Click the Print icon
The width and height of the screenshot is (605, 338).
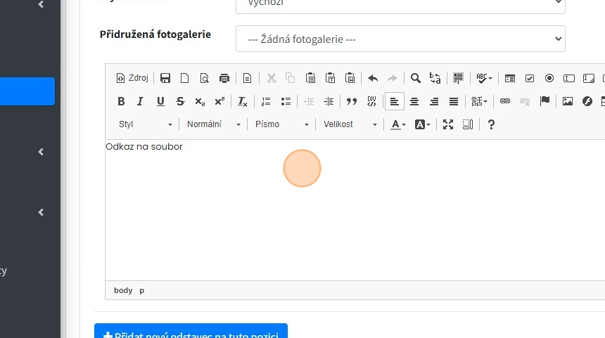point(224,78)
